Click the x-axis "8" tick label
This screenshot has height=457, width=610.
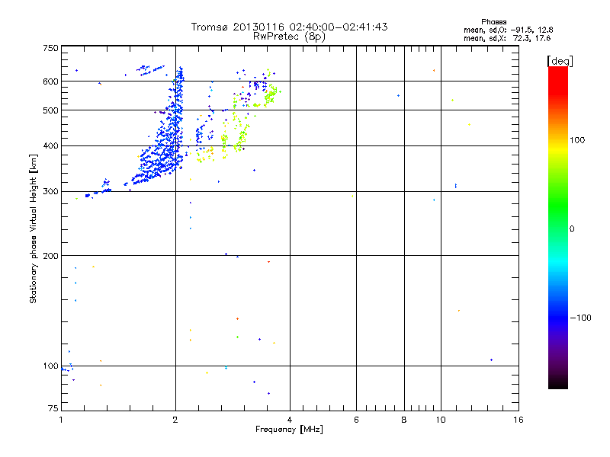(x=404, y=420)
